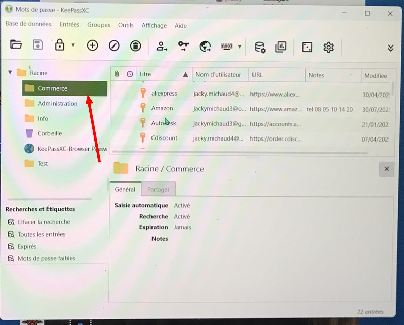404x325 pixels.
Task: Expand the auto-type keyboard dropdown arrow
Action: (240, 47)
